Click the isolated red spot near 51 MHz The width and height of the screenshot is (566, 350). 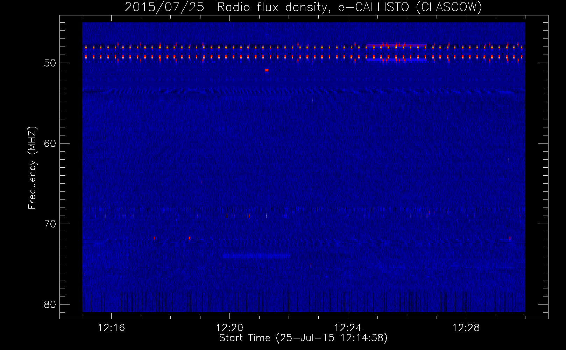[267, 70]
